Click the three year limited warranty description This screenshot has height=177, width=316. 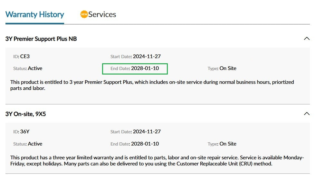(x=157, y=161)
